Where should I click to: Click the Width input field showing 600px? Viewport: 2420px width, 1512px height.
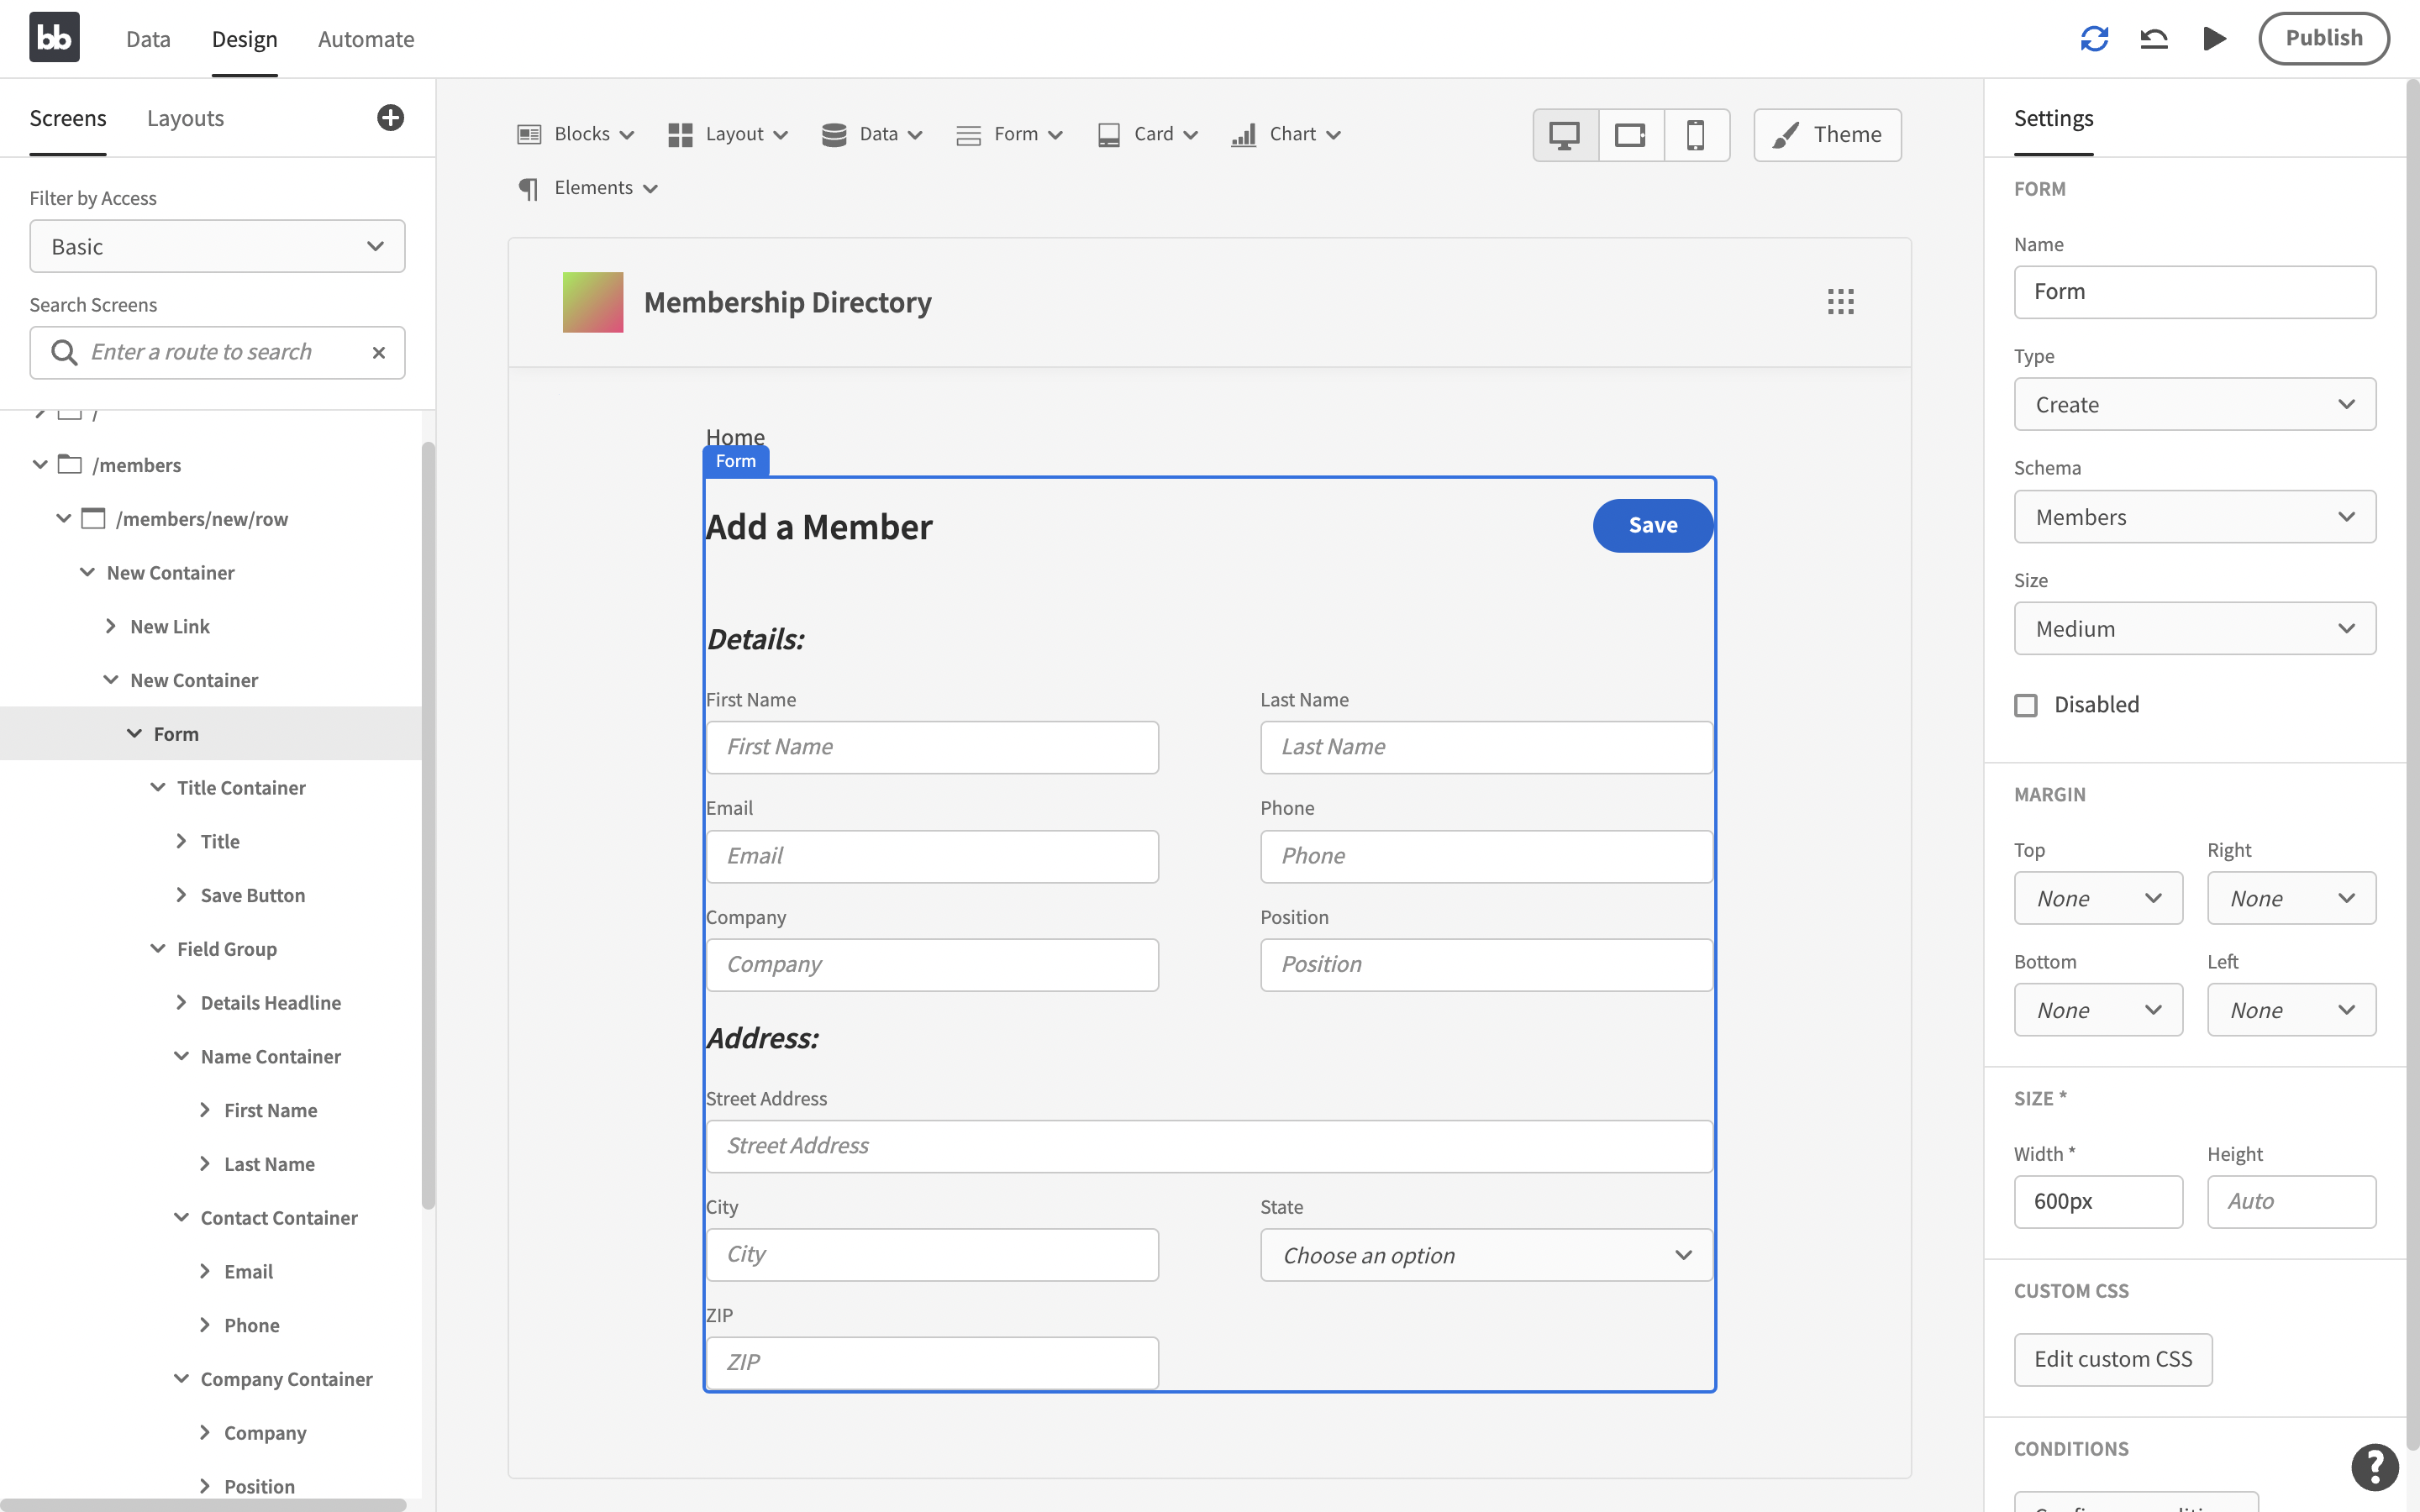[x=2097, y=1200]
